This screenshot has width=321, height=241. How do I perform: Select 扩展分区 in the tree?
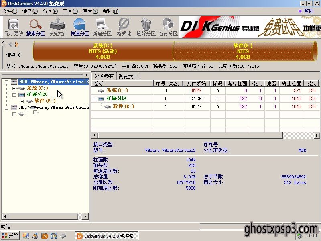[37, 94]
